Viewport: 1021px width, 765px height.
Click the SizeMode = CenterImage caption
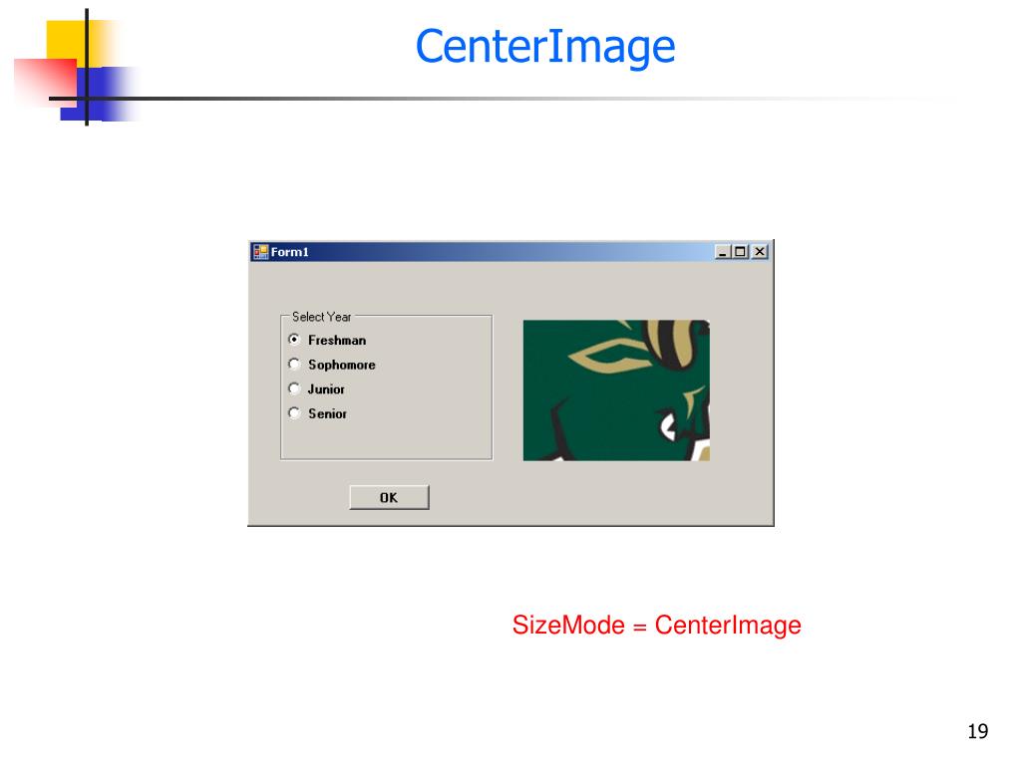[x=656, y=625]
